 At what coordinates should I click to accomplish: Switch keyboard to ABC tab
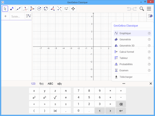(50, 84)
